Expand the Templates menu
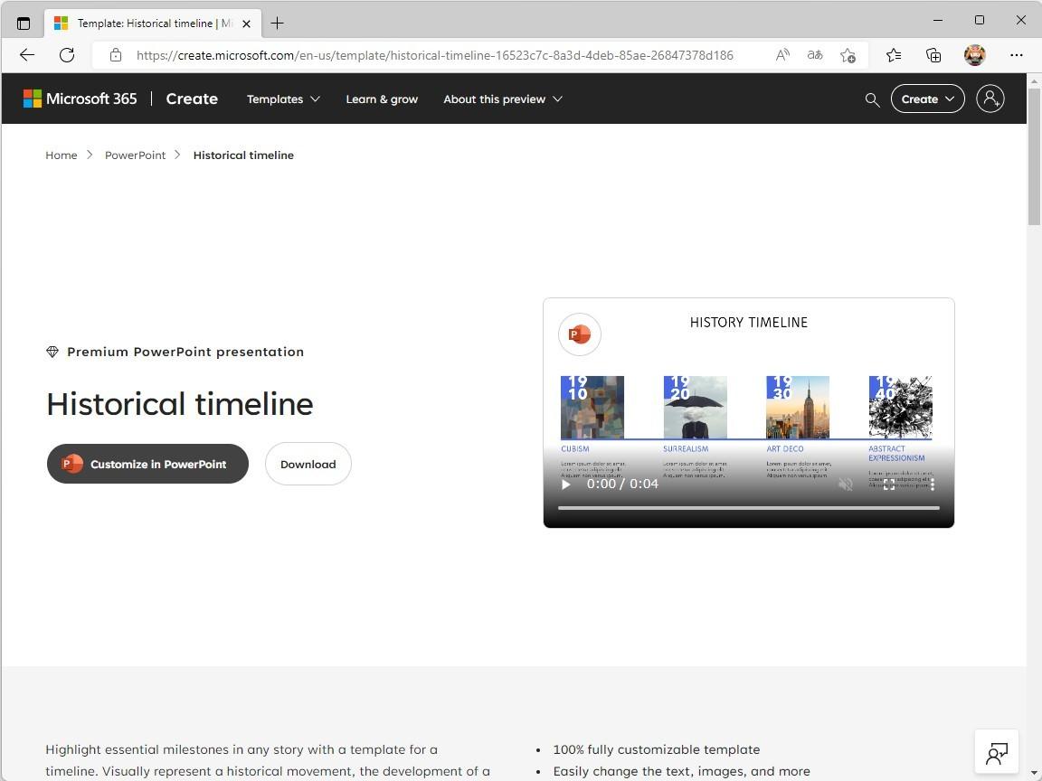This screenshot has width=1042, height=781. coord(283,99)
